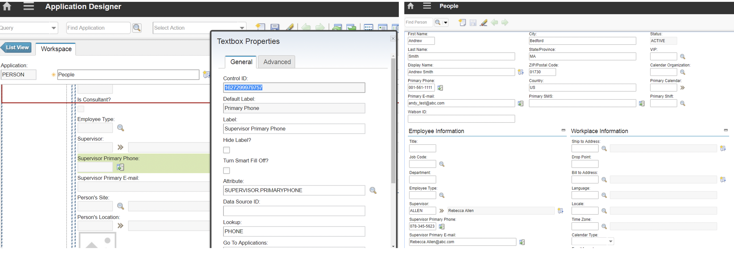Click the Label text field

coord(294,129)
